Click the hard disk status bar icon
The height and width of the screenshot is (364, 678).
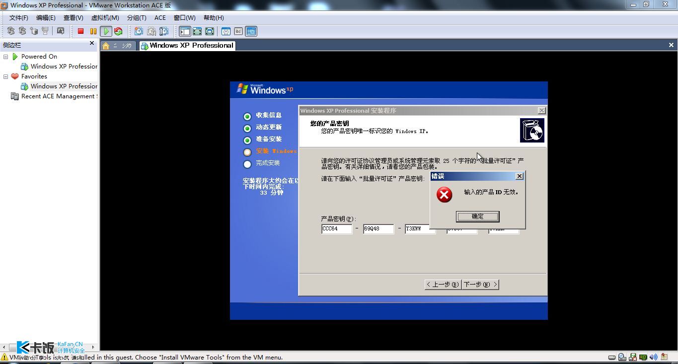click(x=612, y=357)
